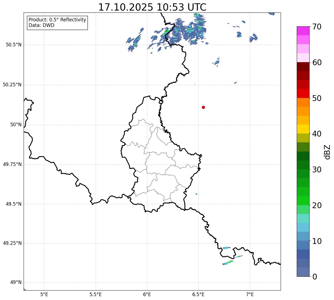Click the dBZ colorbar axis label

coord(327,152)
